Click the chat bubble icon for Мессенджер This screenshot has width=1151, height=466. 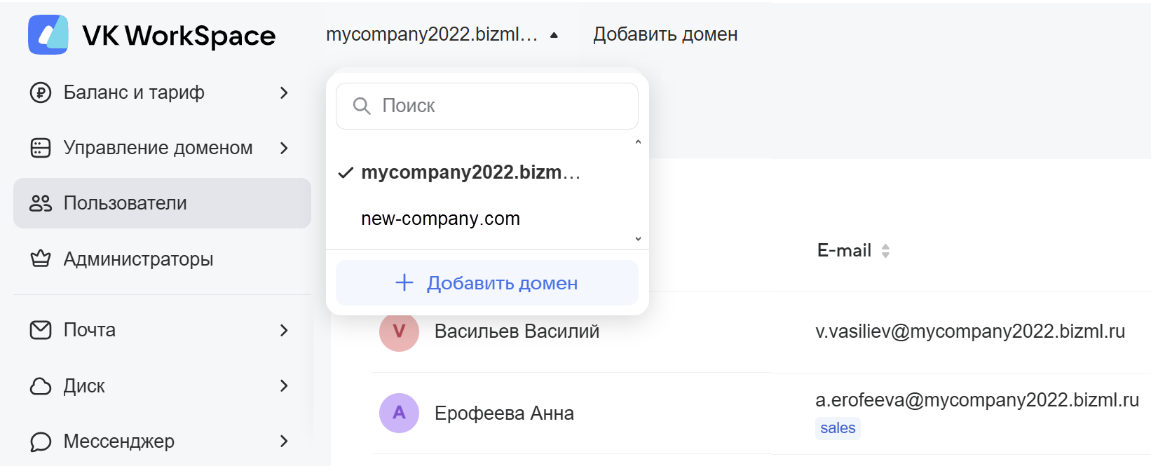41,441
